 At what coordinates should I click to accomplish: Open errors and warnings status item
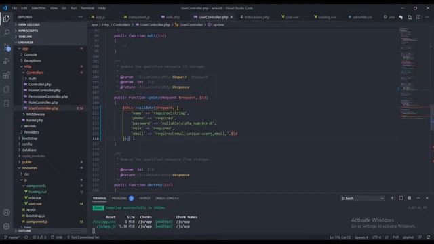point(39,237)
